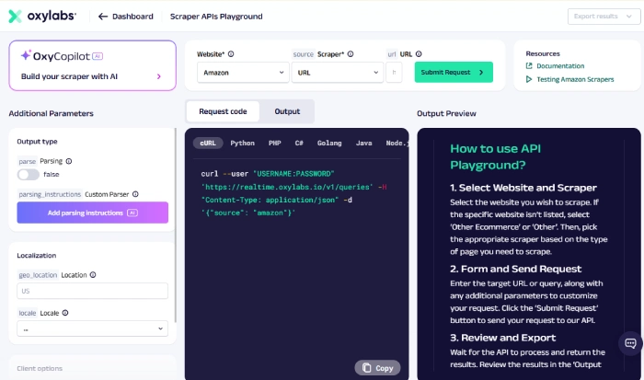Open Testing Amazon Scrapers link
644x380 pixels.
[575, 79]
